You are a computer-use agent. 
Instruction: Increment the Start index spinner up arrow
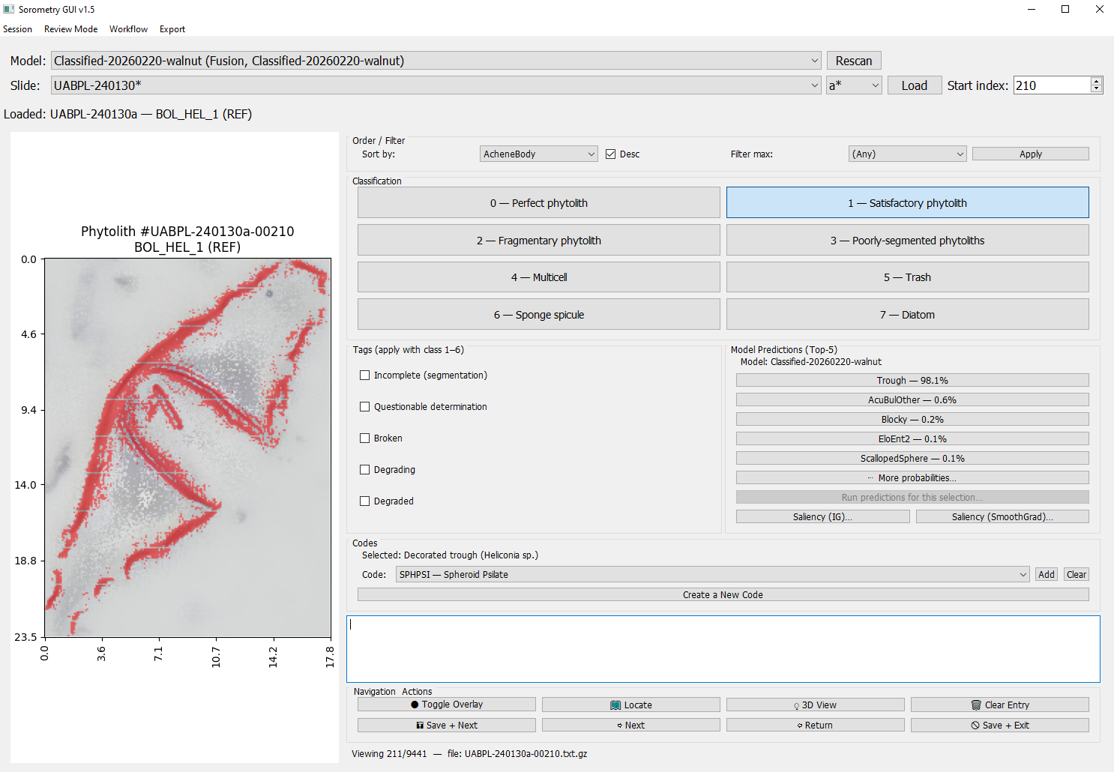point(1096,81)
